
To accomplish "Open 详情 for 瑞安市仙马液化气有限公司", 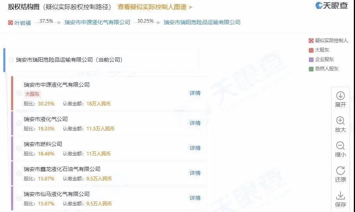I will [x=195, y=198].
